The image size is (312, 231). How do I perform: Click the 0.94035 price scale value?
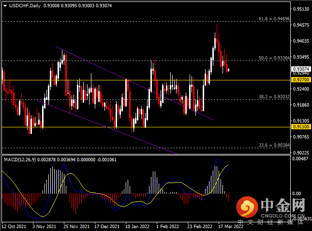tap(301, 41)
